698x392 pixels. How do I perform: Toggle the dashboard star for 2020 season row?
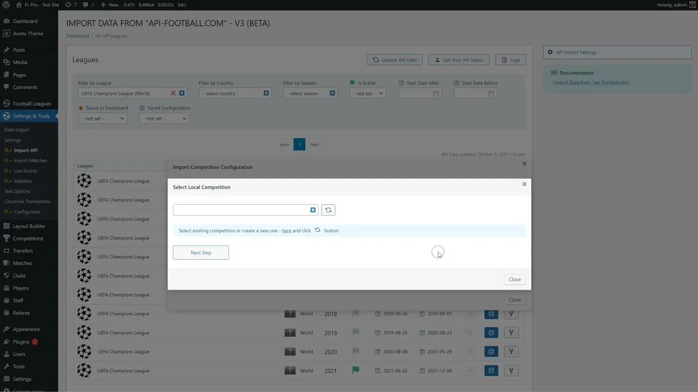coord(470,352)
